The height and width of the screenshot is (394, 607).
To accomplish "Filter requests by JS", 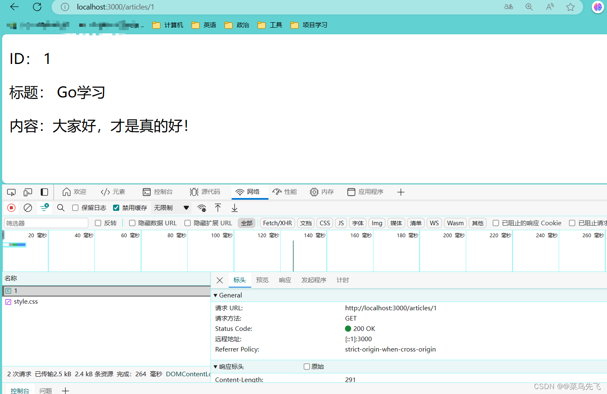I will pyautogui.click(x=341, y=223).
